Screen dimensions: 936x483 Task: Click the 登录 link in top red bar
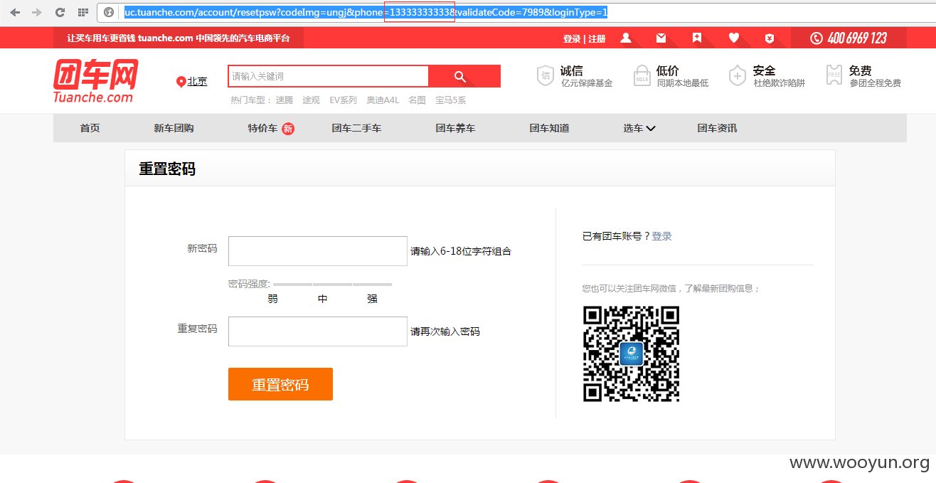point(572,38)
